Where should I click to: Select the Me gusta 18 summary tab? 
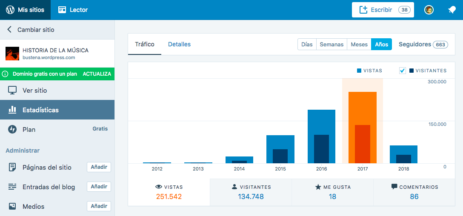point(332,192)
